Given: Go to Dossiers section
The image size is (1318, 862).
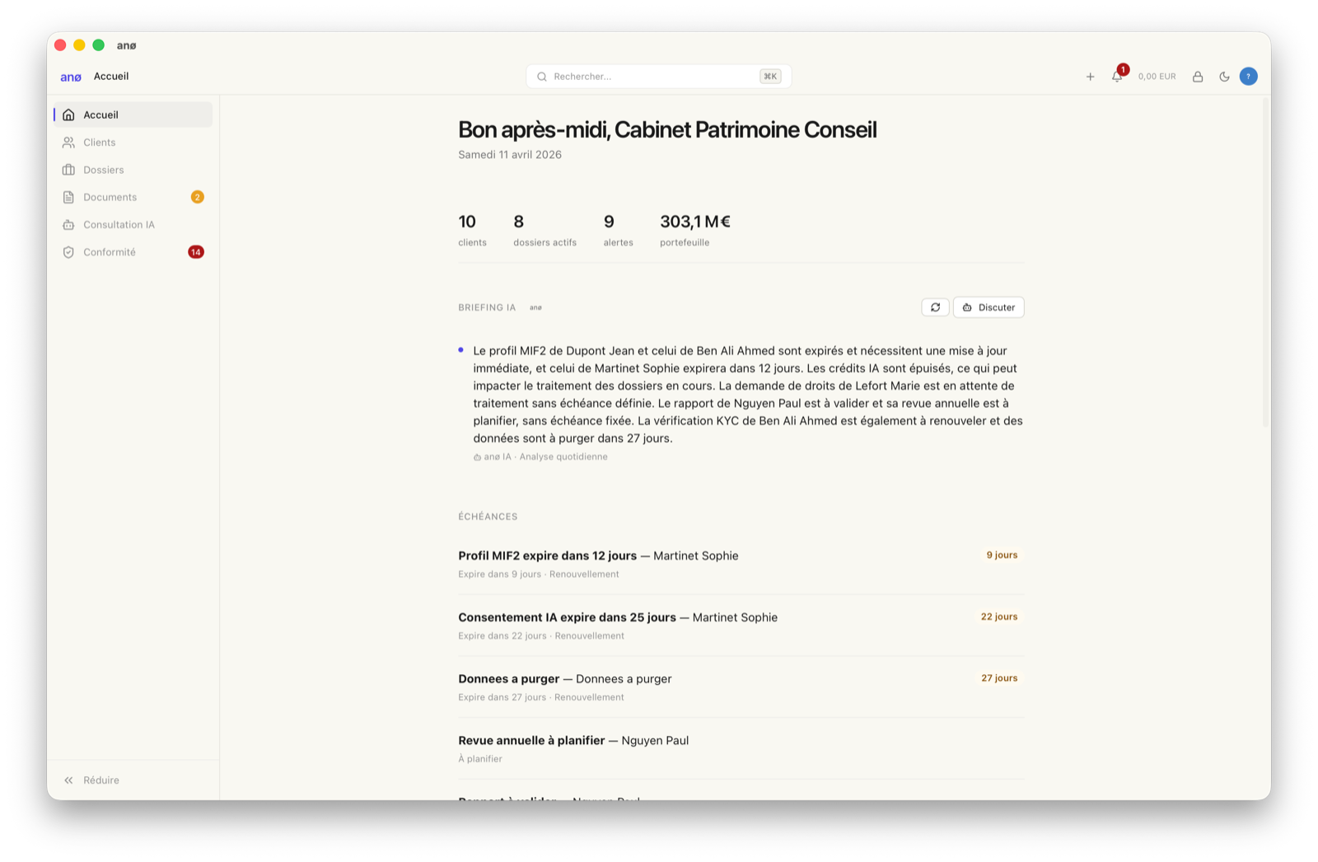Looking at the screenshot, I should 104,170.
